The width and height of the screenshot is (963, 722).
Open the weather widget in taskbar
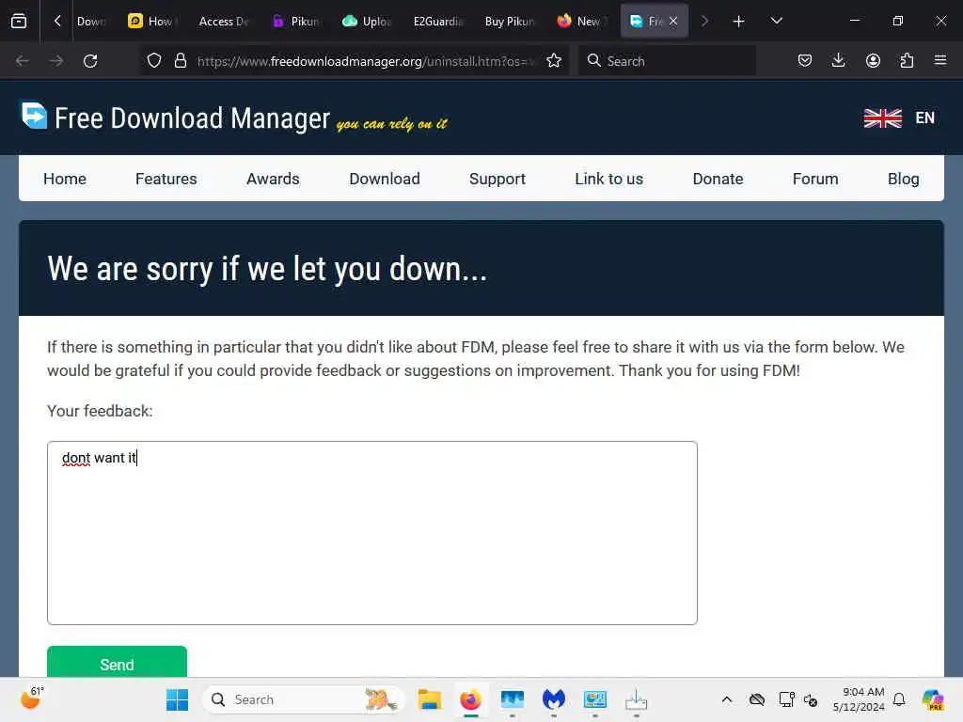32,698
